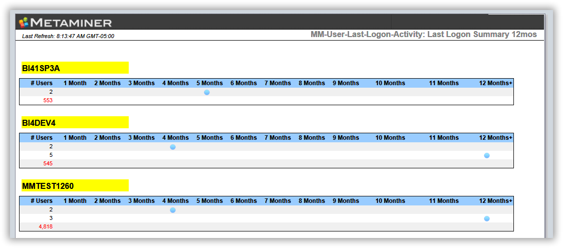Click the 4 Months blue dot in BI4DEV4 table
Image resolution: width=563 pixels, height=248 pixels.
(x=173, y=147)
